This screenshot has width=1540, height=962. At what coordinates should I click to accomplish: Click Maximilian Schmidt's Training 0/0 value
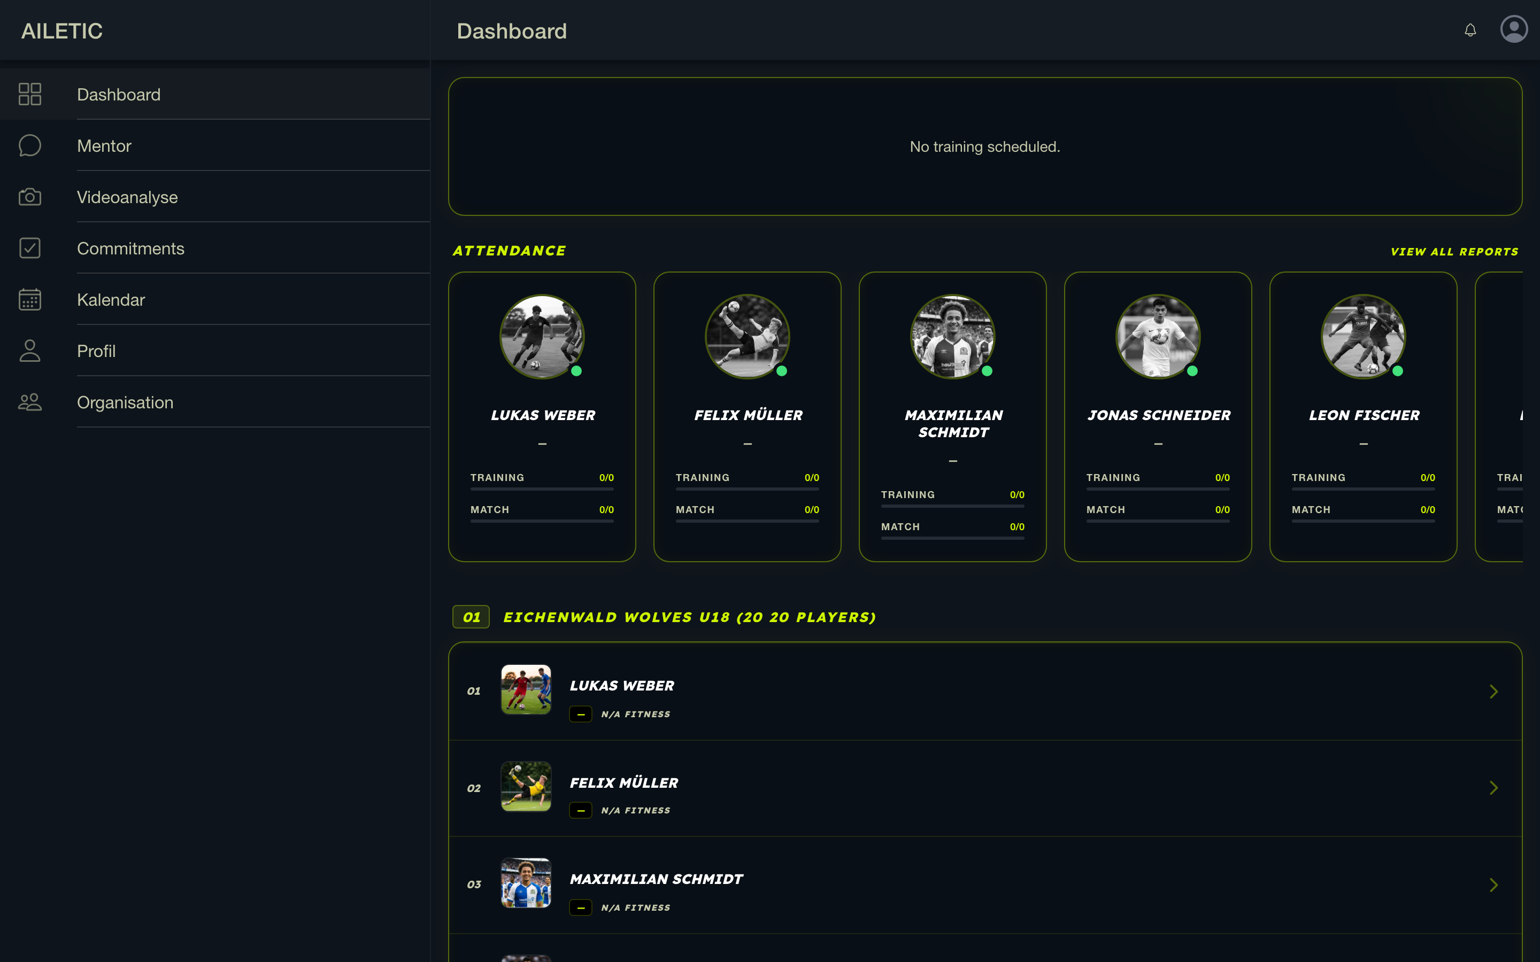pyautogui.click(x=1017, y=495)
